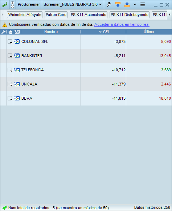Select the ProScreener title label
This screenshot has width=172, height=211.
(x=29, y=4)
